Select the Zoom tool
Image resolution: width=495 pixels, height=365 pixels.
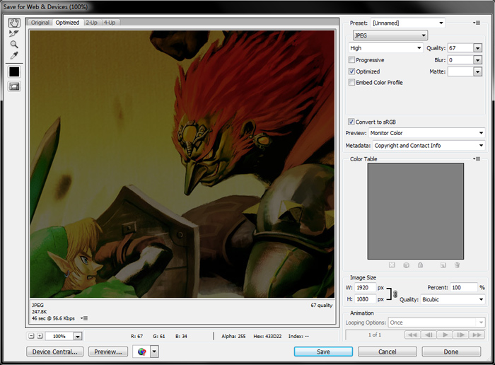(x=14, y=44)
